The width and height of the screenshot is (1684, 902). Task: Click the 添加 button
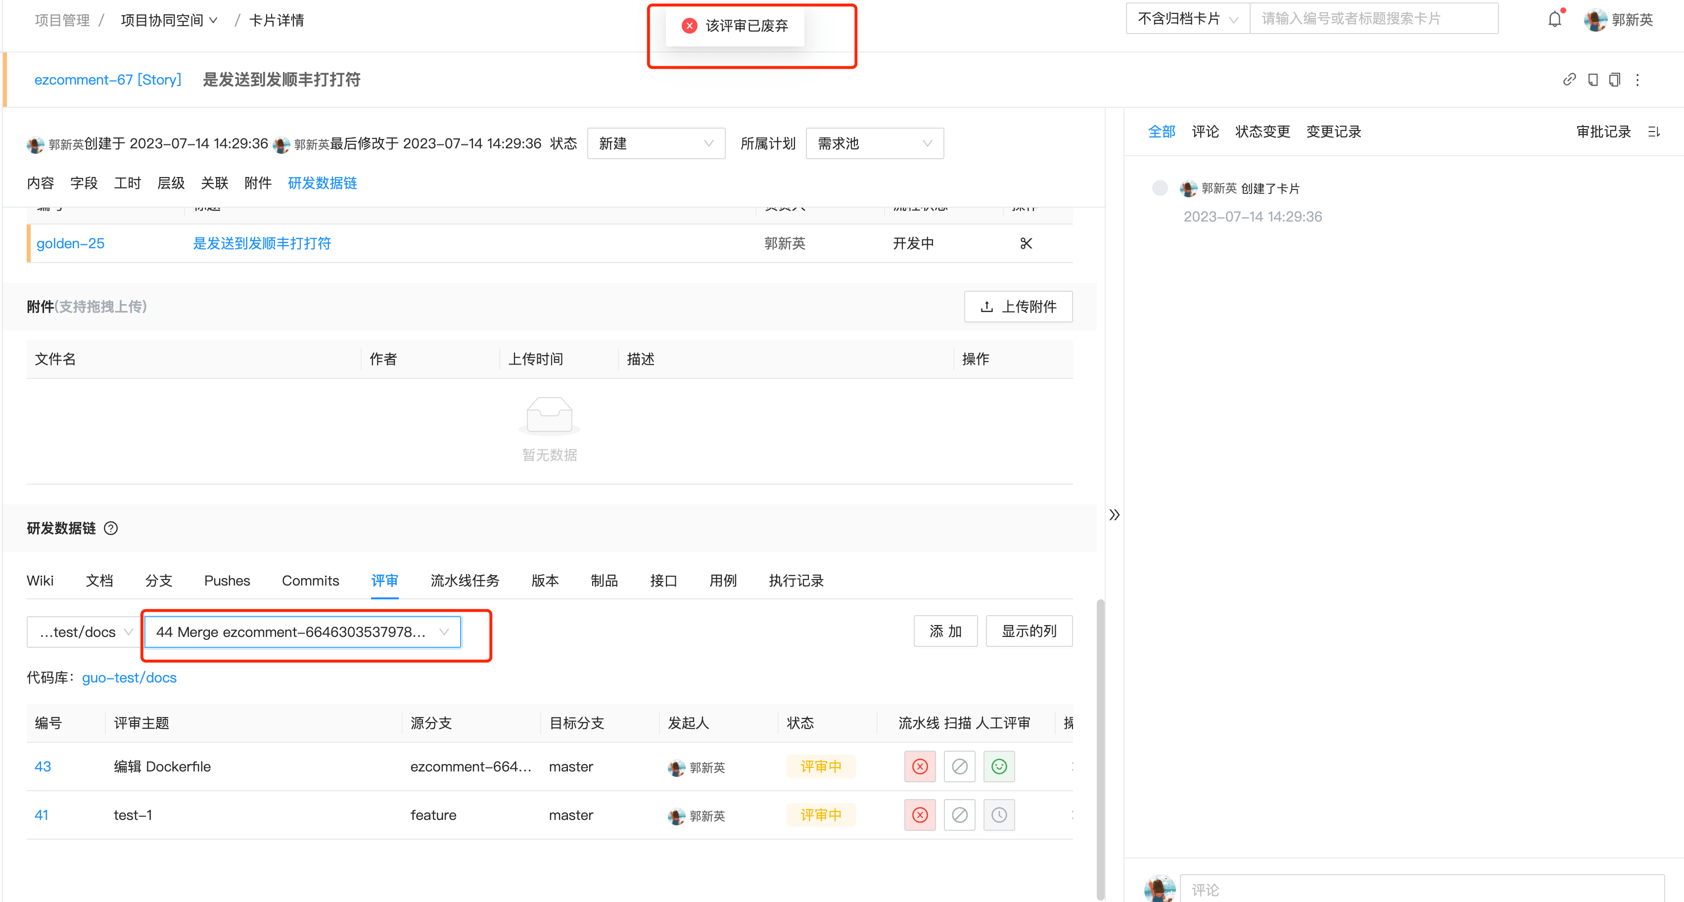(x=945, y=631)
